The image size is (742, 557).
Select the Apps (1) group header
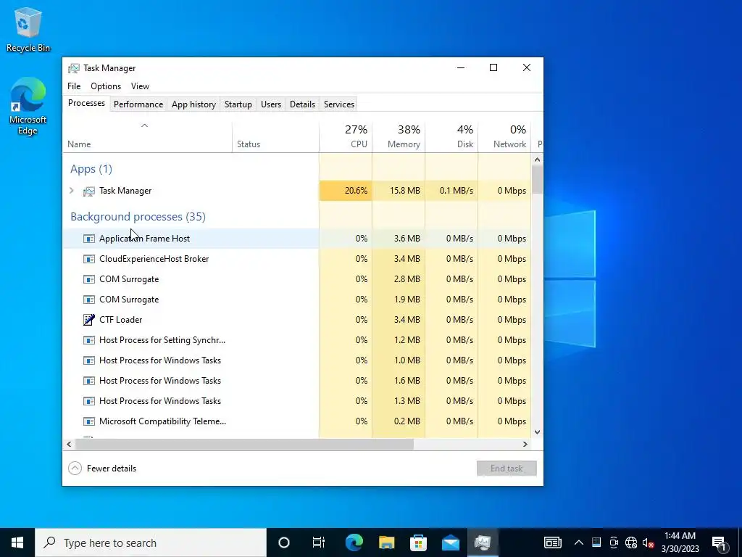point(91,169)
